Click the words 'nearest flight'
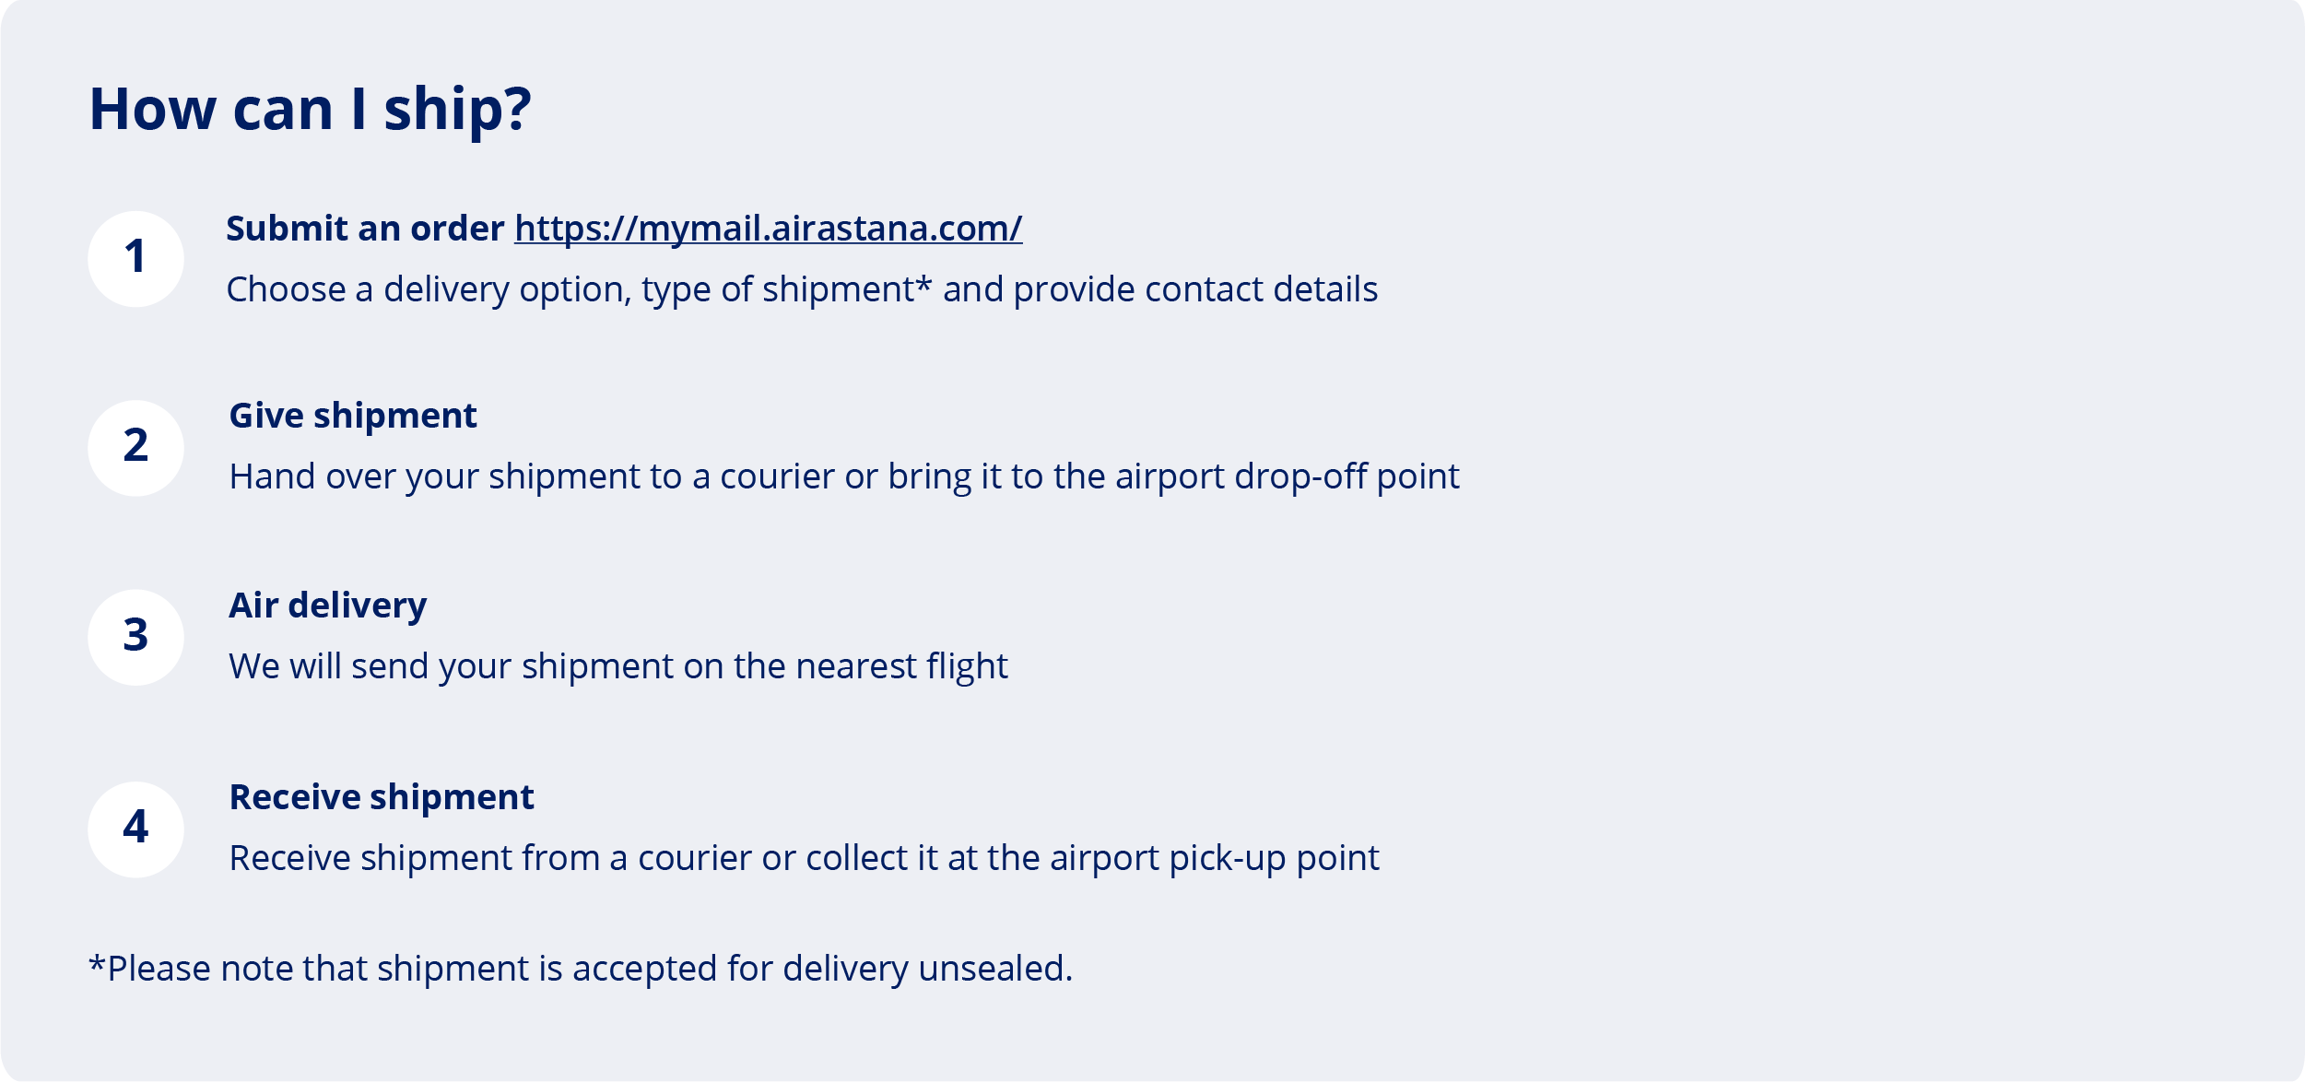This screenshot has width=2305, height=1082. [902, 666]
